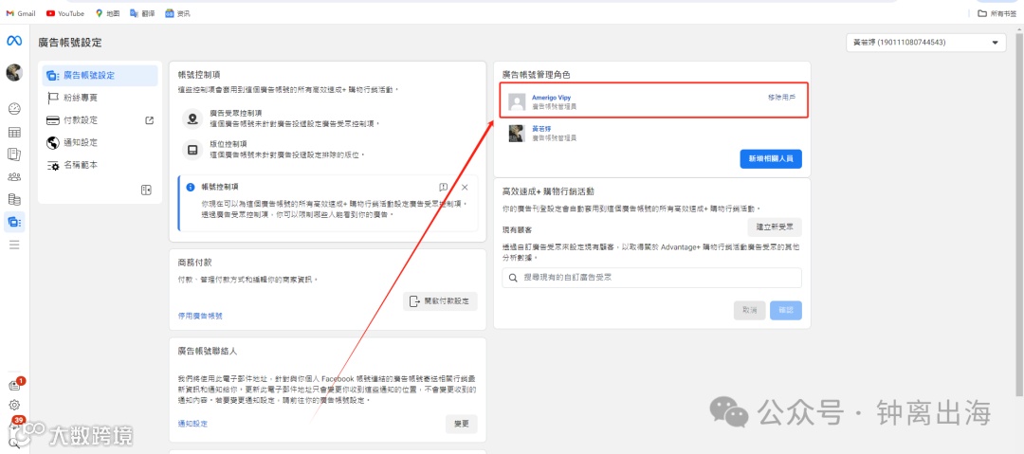Viewport: 1024px width, 454px height.
Task: Click 移除用戶 for Amerigo Vipy
Action: coord(781,97)
